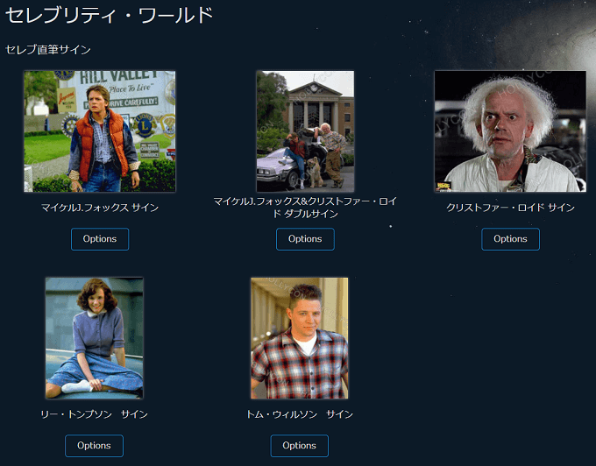Open Options for リー・トンプソン サイン
Viewport: 596px width, 466px height.
click(95, 446)
